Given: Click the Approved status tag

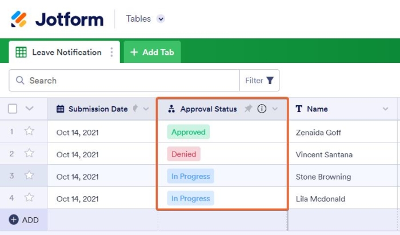Looking at the screenshot, I should point(188,132).
